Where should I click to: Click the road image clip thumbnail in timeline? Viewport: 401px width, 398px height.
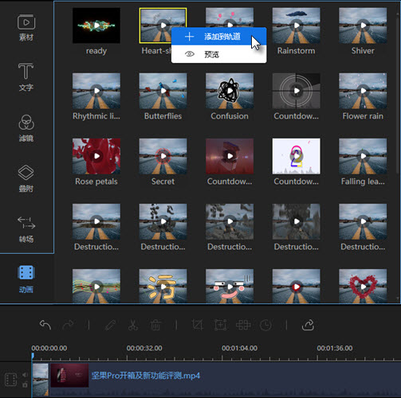41,380
